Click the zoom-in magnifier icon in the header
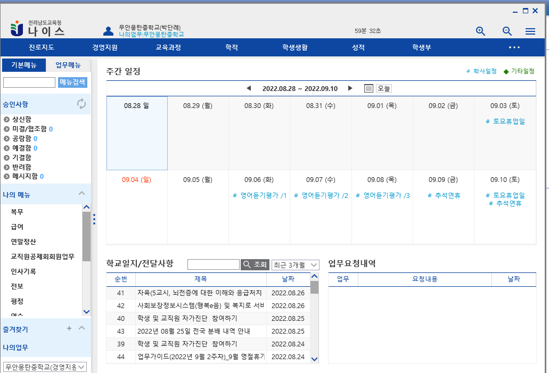 click(480, 31)
